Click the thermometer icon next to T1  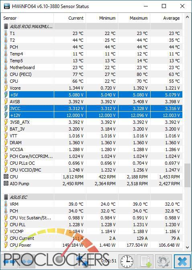pos(6,33)
